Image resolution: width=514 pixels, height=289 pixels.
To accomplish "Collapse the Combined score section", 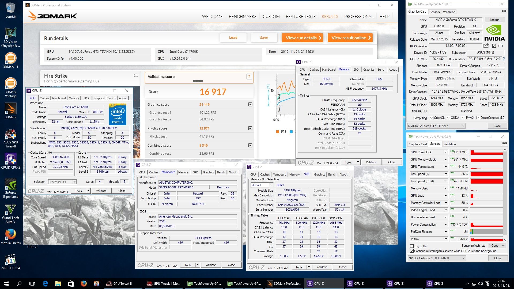I will [250, 145].
